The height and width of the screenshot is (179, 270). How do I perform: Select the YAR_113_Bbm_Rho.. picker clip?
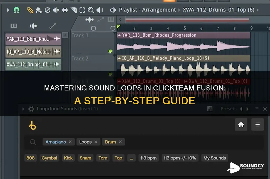(x=33, y=39)
